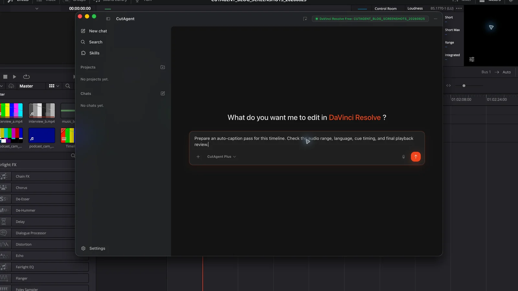Click the Auto automation mode label
Viewport: 518px width, 291px height.
(x=507, y=72)
